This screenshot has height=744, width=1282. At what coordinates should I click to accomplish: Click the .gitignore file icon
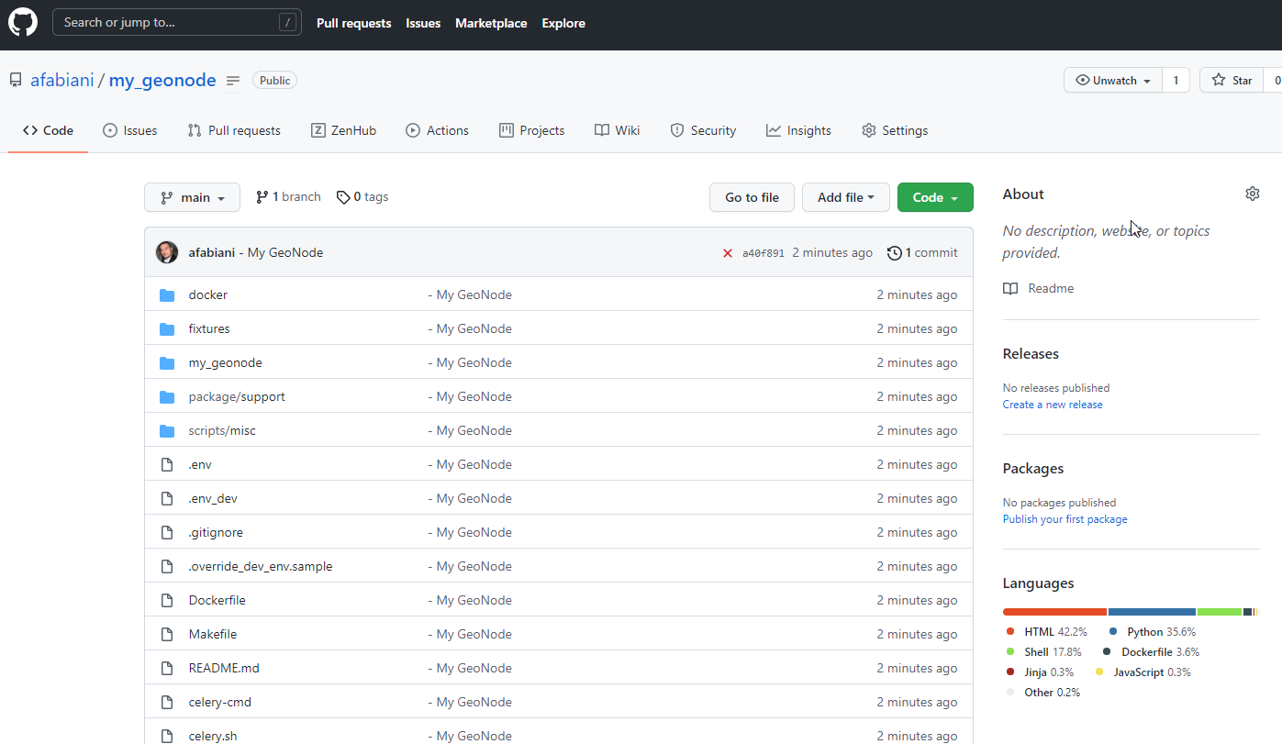(x=167, y=532)
